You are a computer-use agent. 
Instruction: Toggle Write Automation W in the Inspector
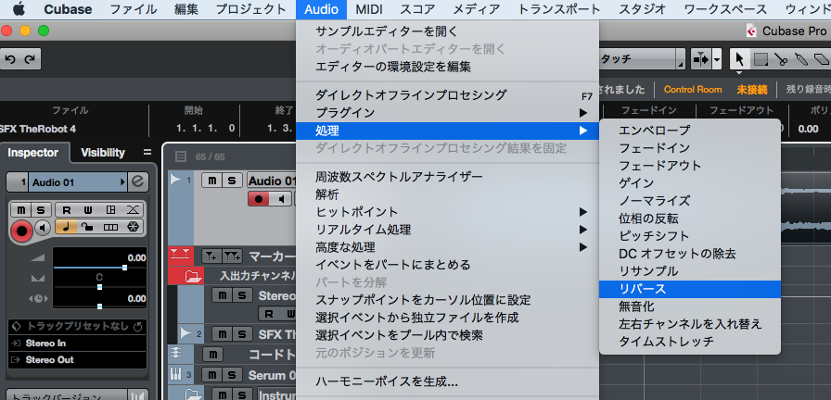pos(88,210)
